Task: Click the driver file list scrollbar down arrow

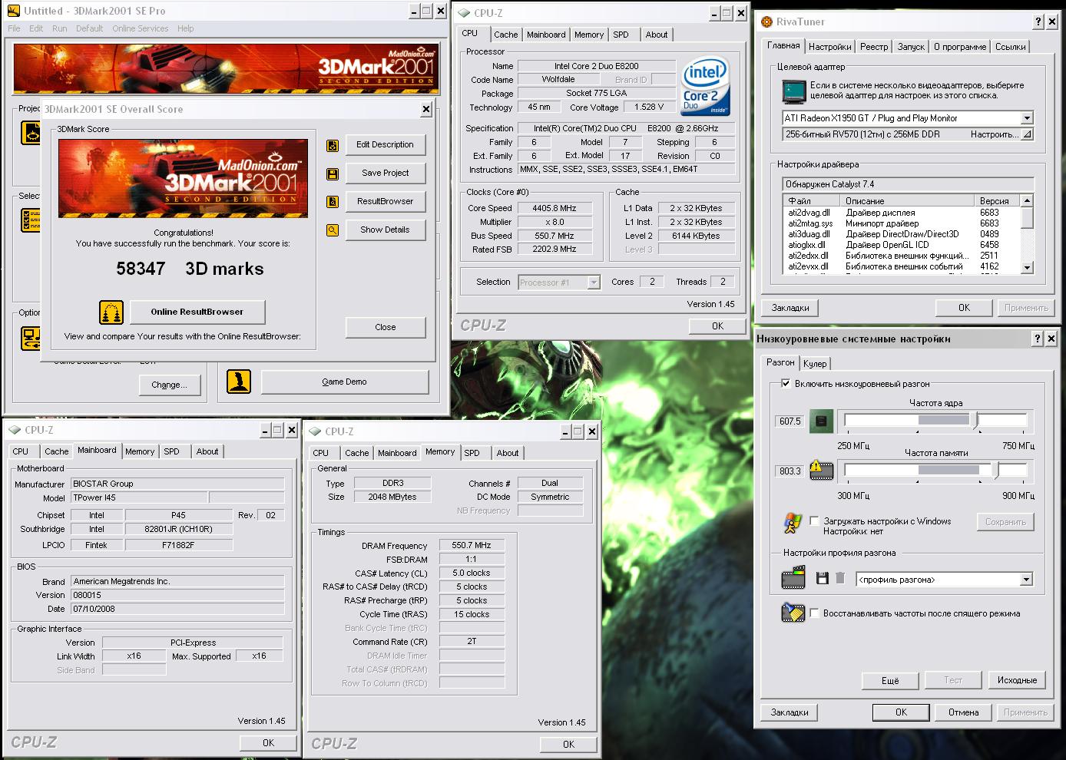Action: coord(1027,268)
